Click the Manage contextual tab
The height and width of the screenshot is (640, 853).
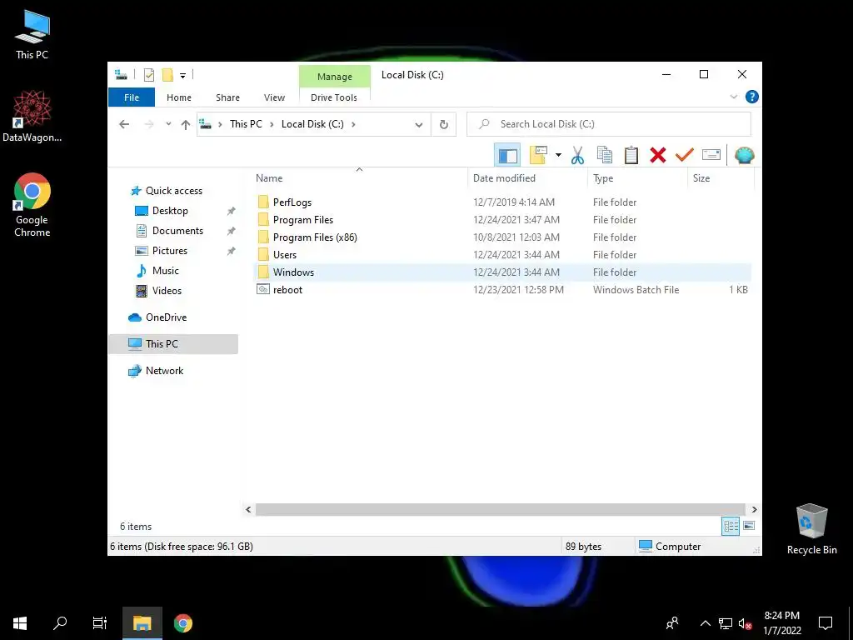(x=335, y=77)
